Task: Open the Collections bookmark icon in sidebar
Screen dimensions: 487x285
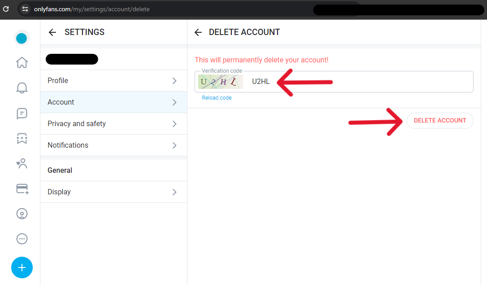Action: [x=22, y=139]
